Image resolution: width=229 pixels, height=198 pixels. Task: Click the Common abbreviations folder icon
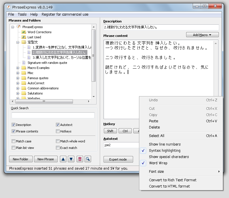coord(24,88)
